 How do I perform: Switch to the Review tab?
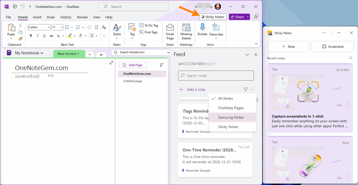[82, 17]
